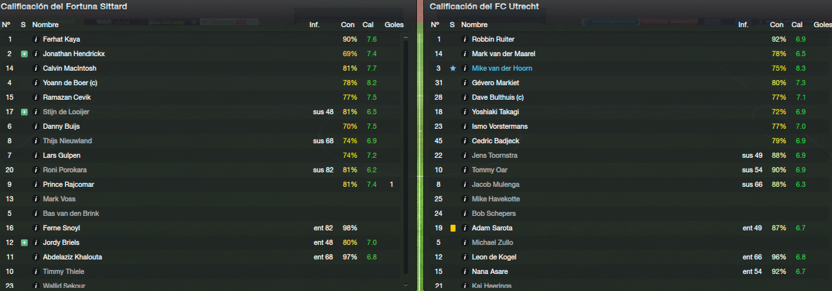
Task: Sort FC Utrecht table by Cal column
Action: [x=797, y=25]
